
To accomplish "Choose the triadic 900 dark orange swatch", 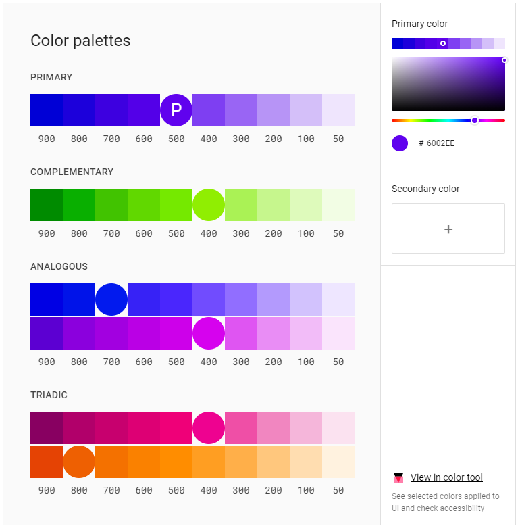I will [47, 462].
